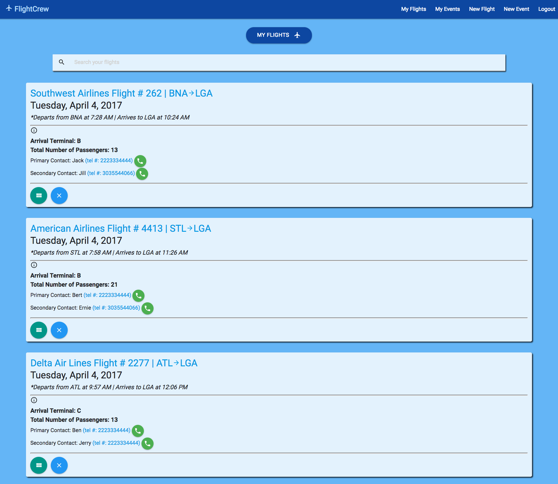Click info icon on Delta flight card
Screen dimensions: 558x484
[x=34, y=400]
